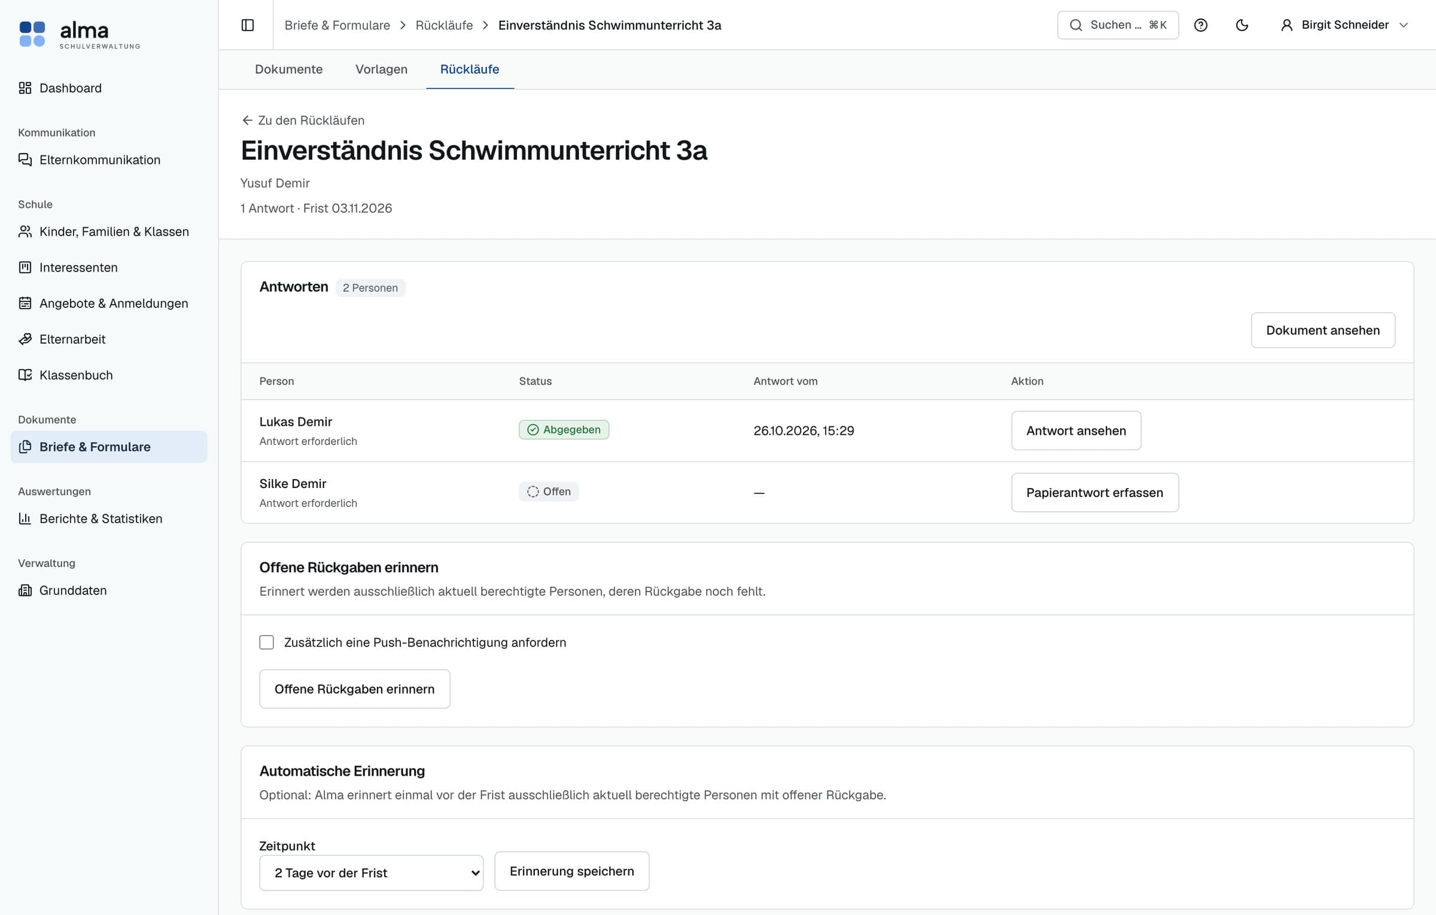Click the Interessenten board icon
Image resolution: width=1436 pixels, height=915 pixels.
(25, 267)
